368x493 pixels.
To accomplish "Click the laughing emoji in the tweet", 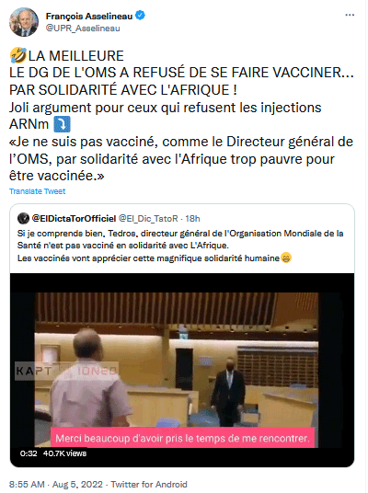I will coord(17,55).
